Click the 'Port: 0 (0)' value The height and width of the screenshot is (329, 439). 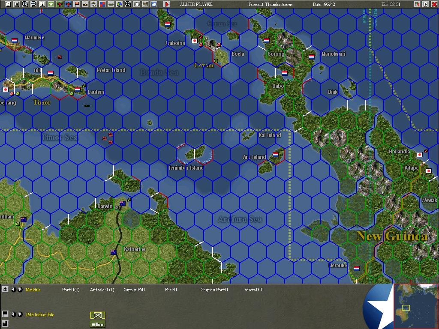[71, 290]
